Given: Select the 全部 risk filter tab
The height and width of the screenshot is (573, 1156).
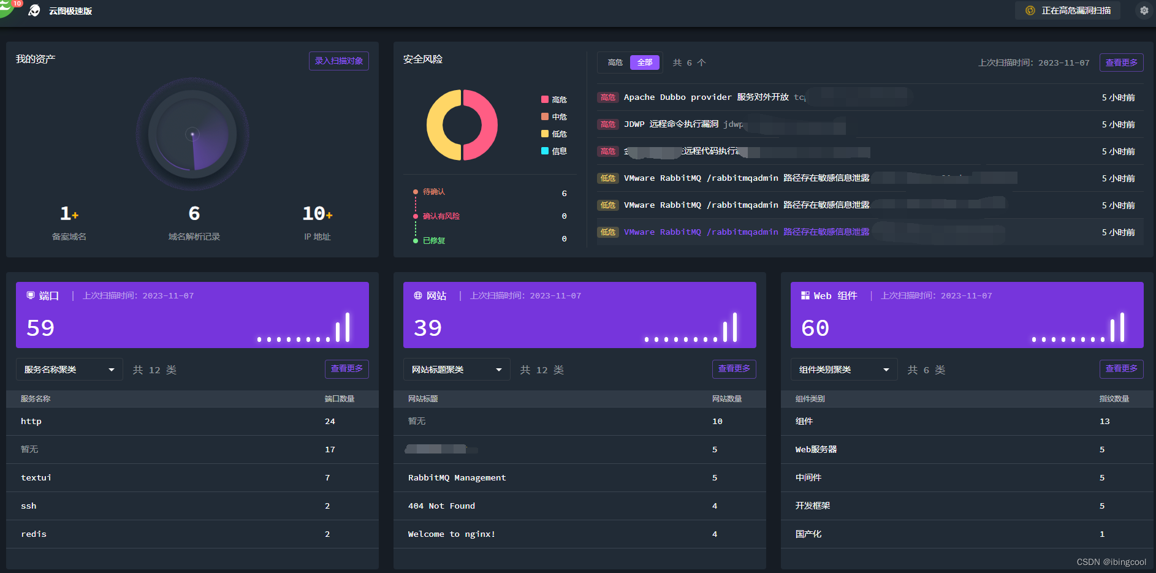Looking at the screenshot, I should point(645,63).
